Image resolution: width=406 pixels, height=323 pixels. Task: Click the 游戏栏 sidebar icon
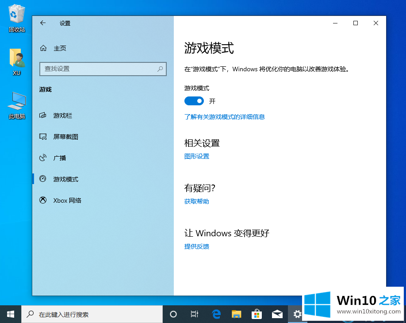[x=43, y=115]
